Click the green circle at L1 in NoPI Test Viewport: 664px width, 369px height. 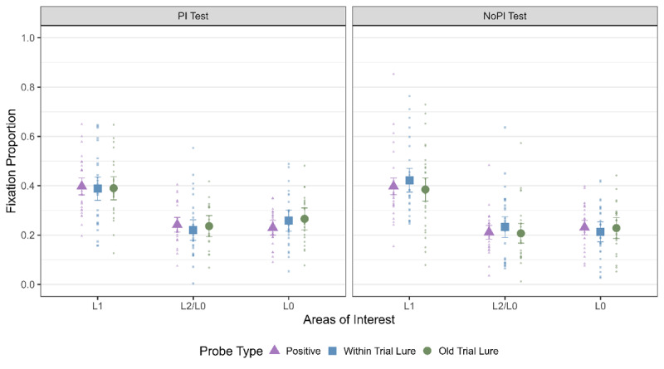[x=425, y=190]
